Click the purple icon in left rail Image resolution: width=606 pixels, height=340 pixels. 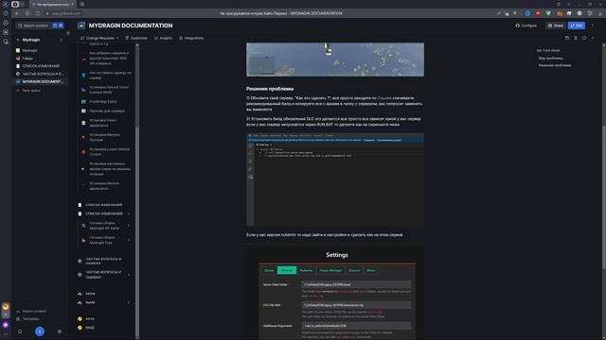pyautogui.click(x=6, y=325)
